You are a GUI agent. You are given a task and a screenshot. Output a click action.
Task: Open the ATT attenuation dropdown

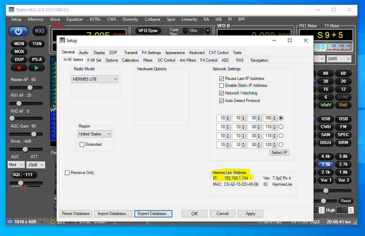click(36, 165)
